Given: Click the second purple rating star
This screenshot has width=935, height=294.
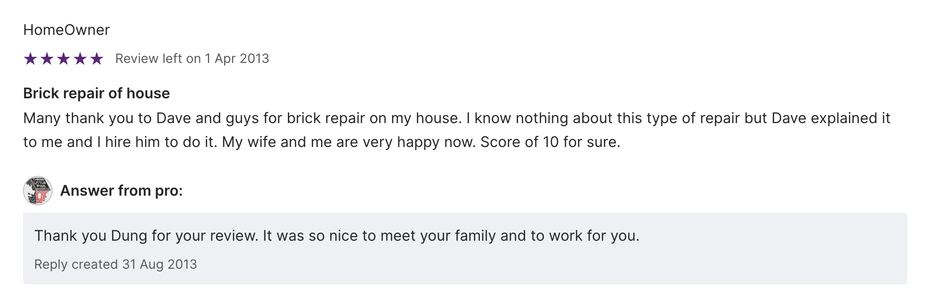Looking at the screenshot, I should click(47, 59).
